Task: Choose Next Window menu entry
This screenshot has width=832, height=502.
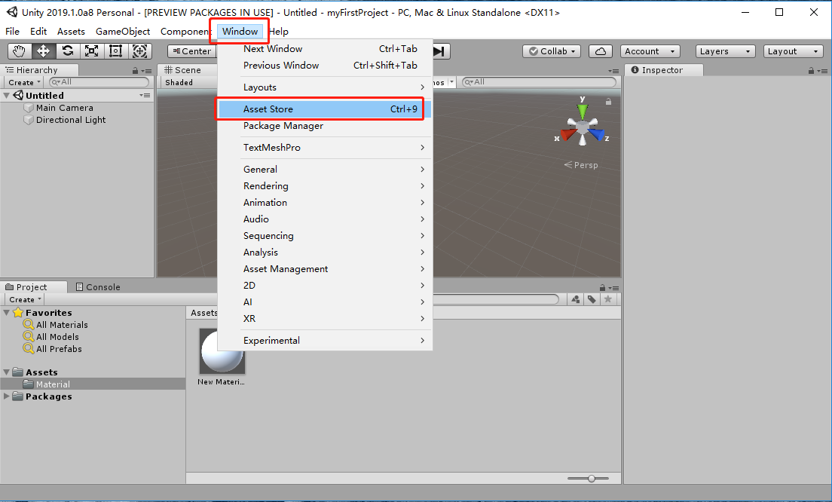Action: pos(325,49)
